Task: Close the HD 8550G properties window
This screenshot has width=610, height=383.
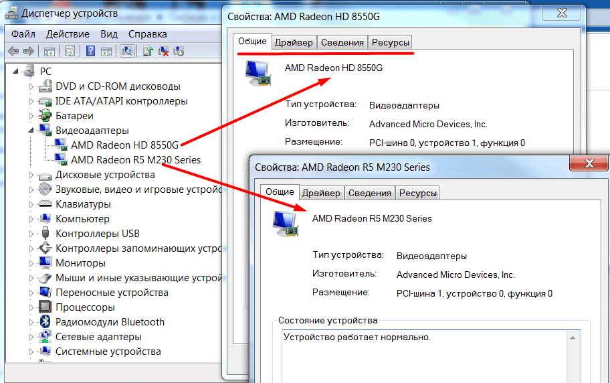Action: [x=562, y=13]
